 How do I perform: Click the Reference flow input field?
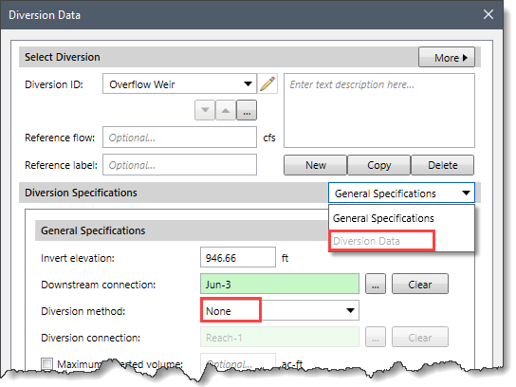pos(179,138)
